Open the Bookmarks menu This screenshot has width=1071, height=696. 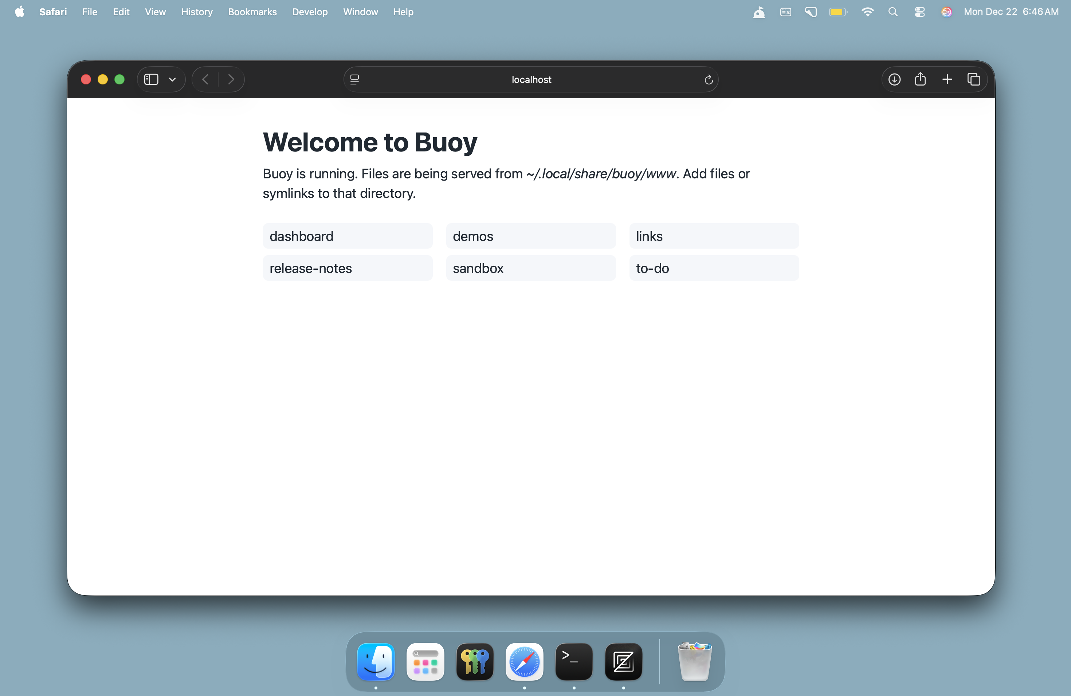[x=252, y=12]
